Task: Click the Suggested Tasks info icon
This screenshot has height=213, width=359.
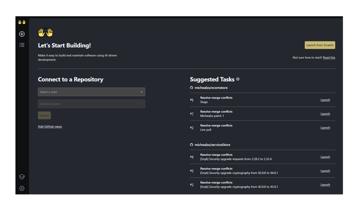Action: (238, 79)
